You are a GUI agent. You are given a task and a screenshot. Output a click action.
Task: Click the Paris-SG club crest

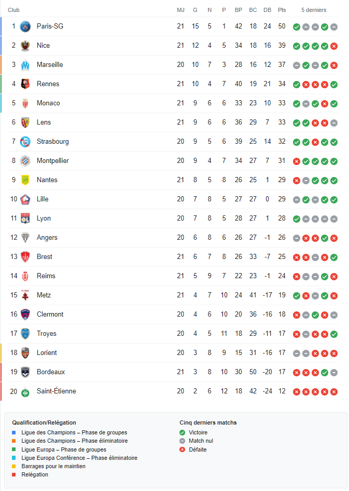click(25, 26)
